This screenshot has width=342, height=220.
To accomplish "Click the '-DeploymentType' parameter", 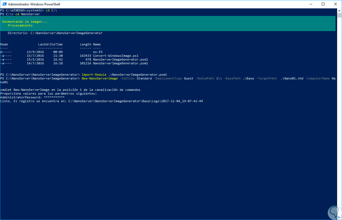I will (168, 78).
